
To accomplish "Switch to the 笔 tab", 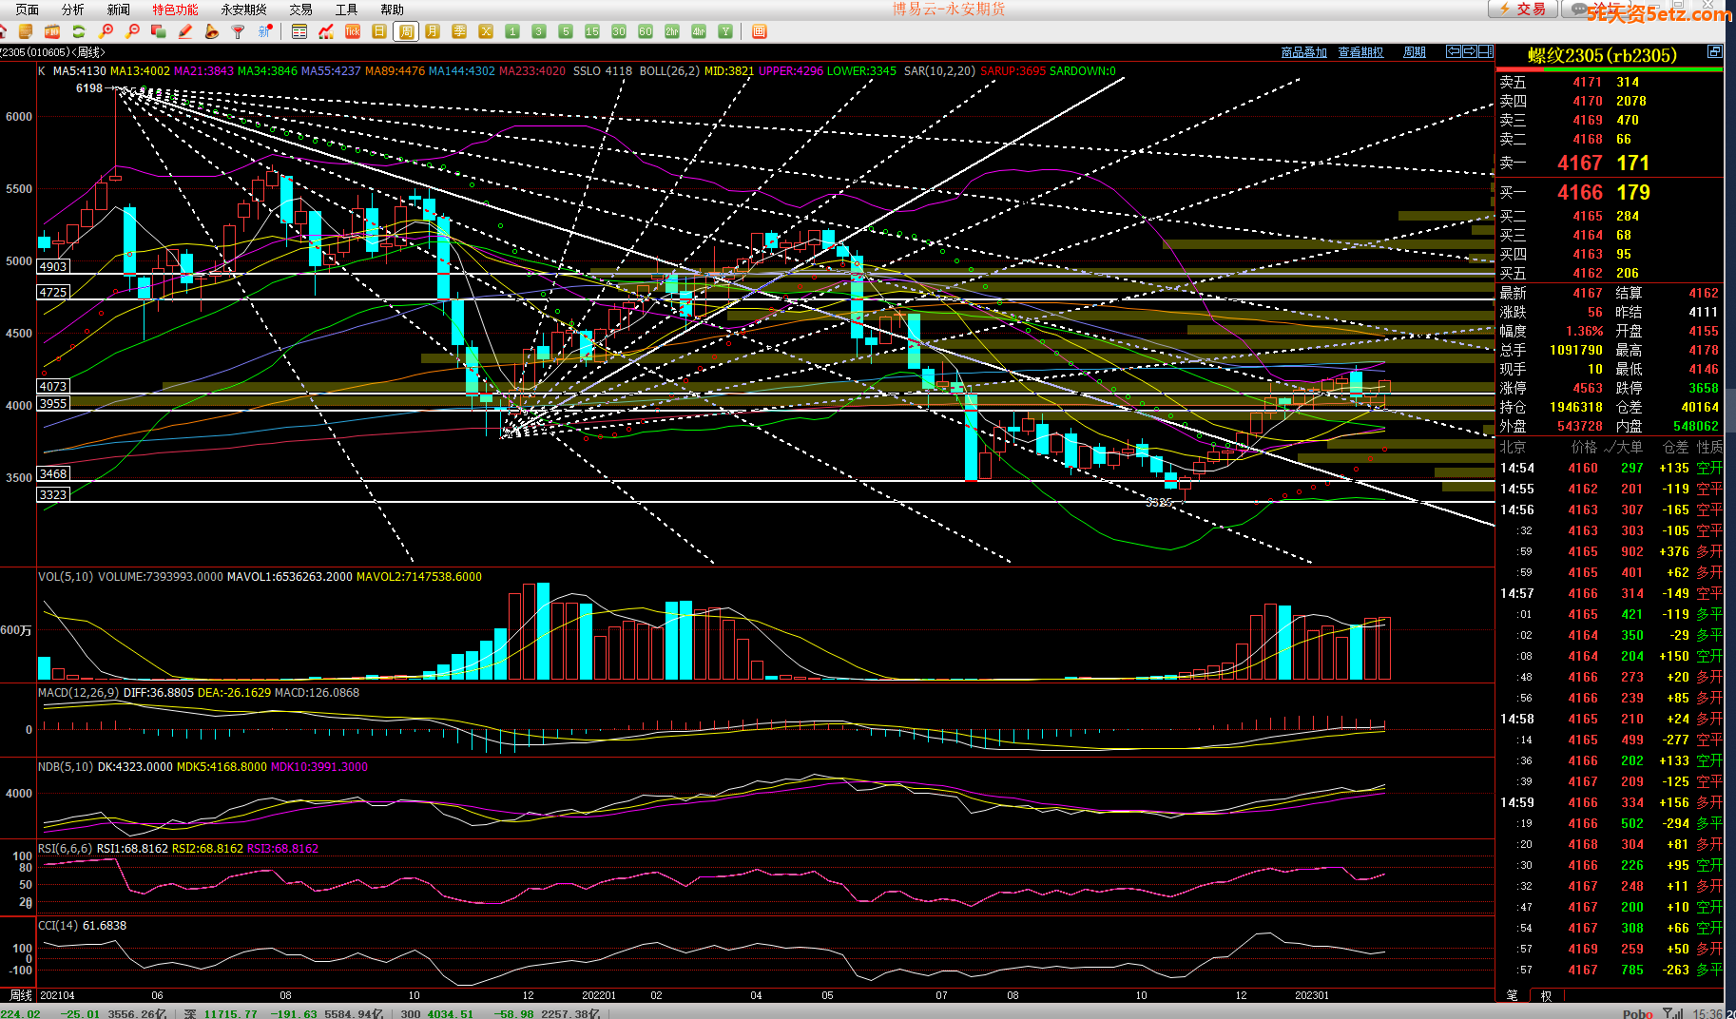I will 1513,995.
